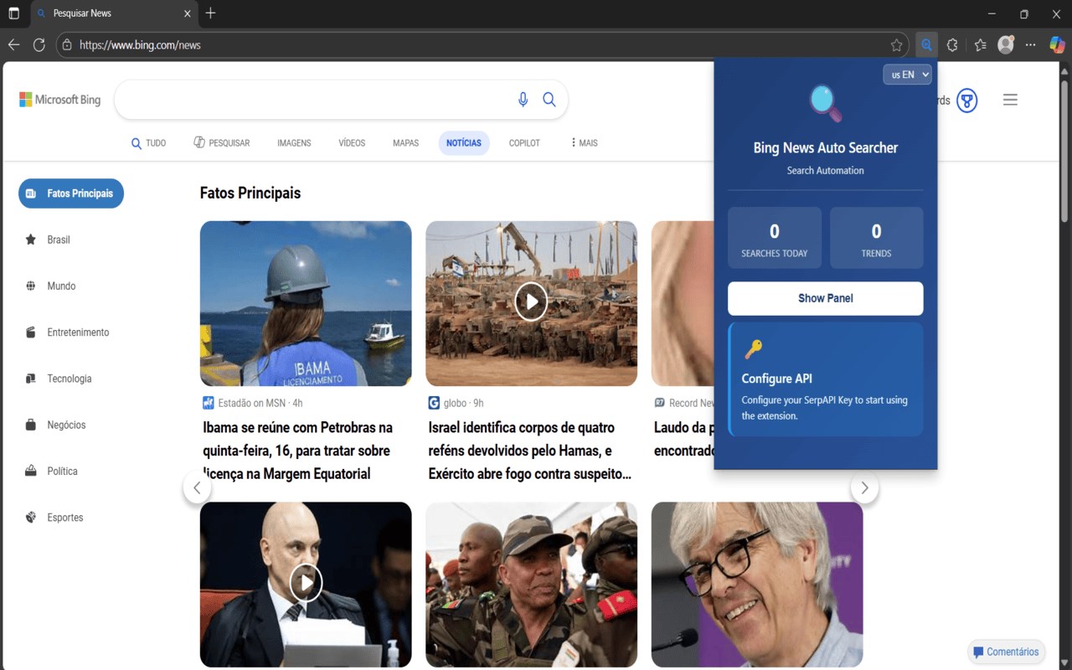The width and height of the screenshot is (1072, 670).
Task: Switch to the VÍDEOS tab
Action: [x=352, y=143]
